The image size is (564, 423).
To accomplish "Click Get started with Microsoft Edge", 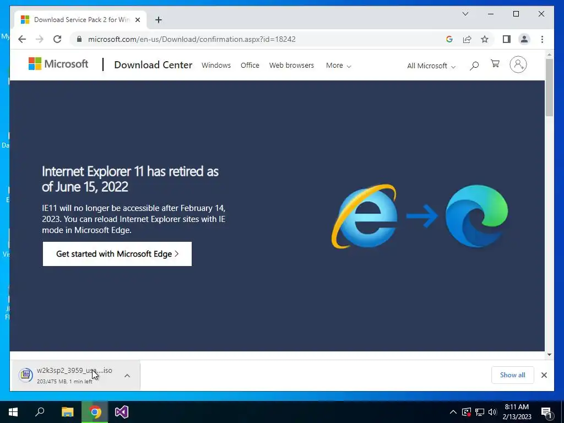I will pos(117,254).
